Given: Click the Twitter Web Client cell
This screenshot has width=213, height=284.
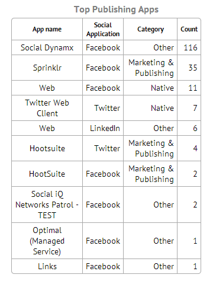Looking at the screenshot, I should pos(47,108).
